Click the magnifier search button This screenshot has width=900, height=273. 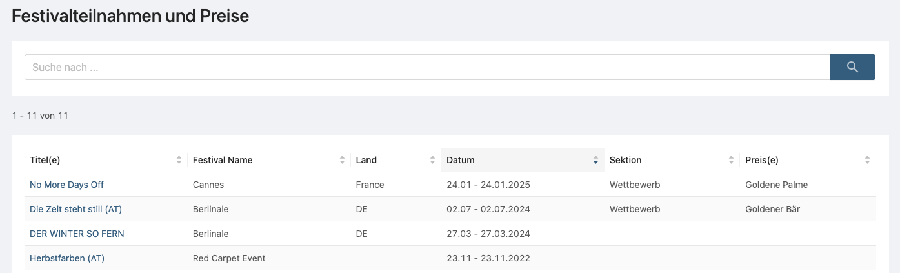pyautogui.click(x=852, y=67)
